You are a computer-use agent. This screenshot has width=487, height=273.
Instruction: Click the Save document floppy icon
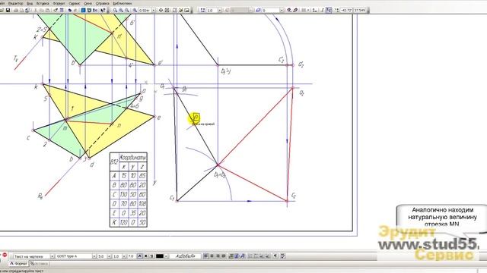coord(8,10)
